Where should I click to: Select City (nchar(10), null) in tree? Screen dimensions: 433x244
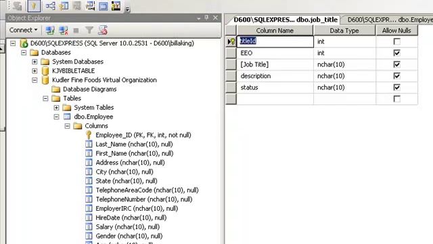[x=124, y=171]
